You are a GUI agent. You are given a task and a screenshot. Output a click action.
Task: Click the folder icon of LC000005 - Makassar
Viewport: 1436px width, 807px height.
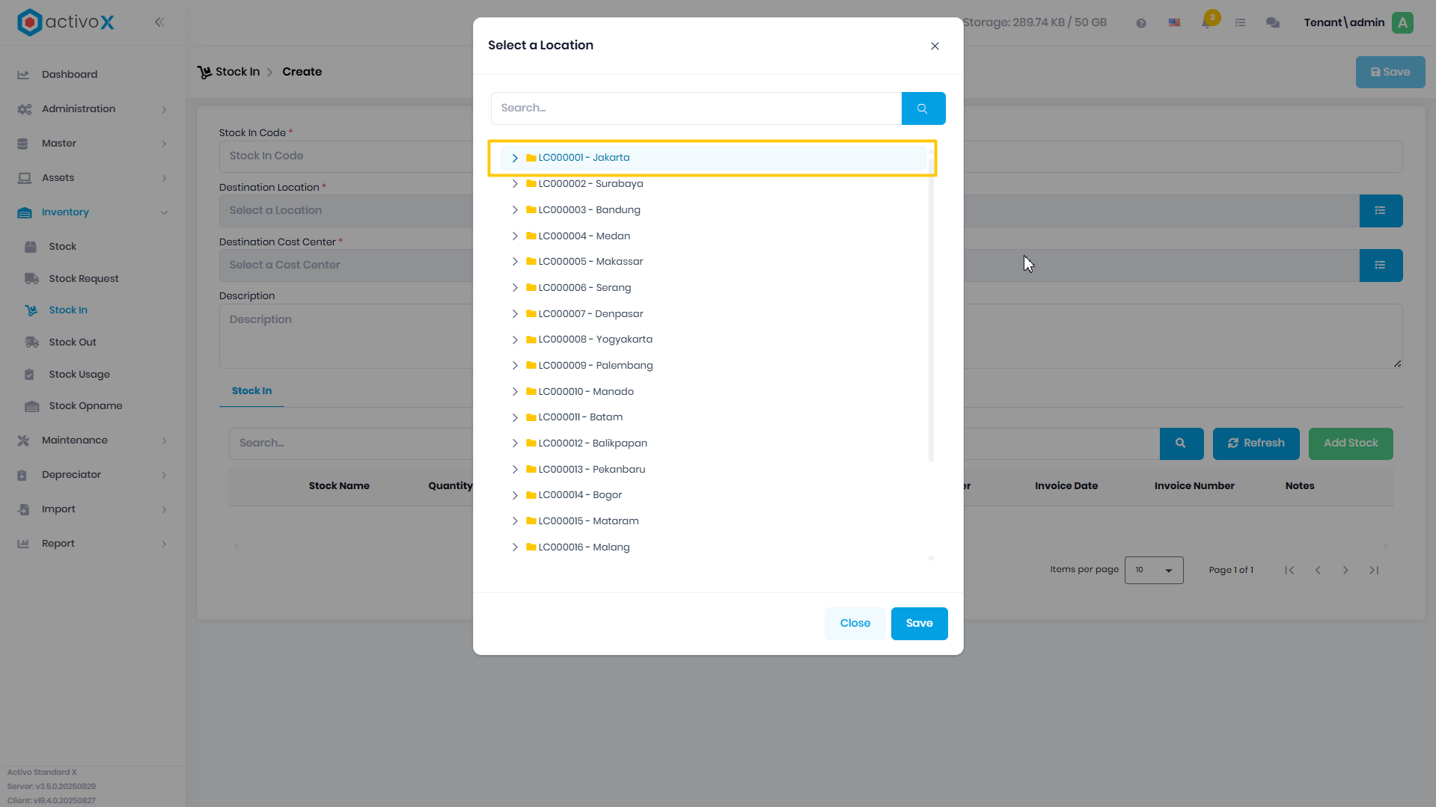coord(531,262)
